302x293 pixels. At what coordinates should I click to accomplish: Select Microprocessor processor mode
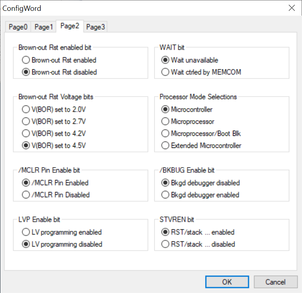click(x=187, y=121)
